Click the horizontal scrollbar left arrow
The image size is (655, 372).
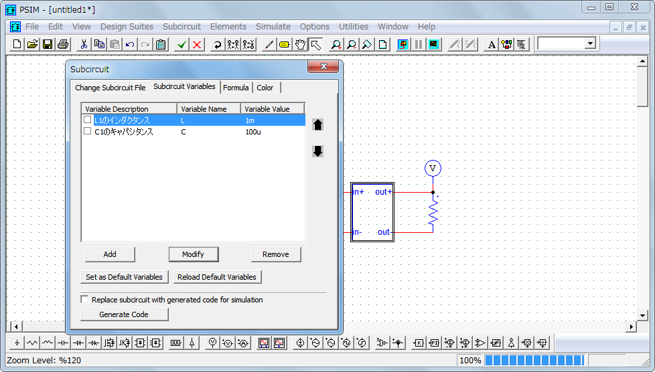point(16,327)
